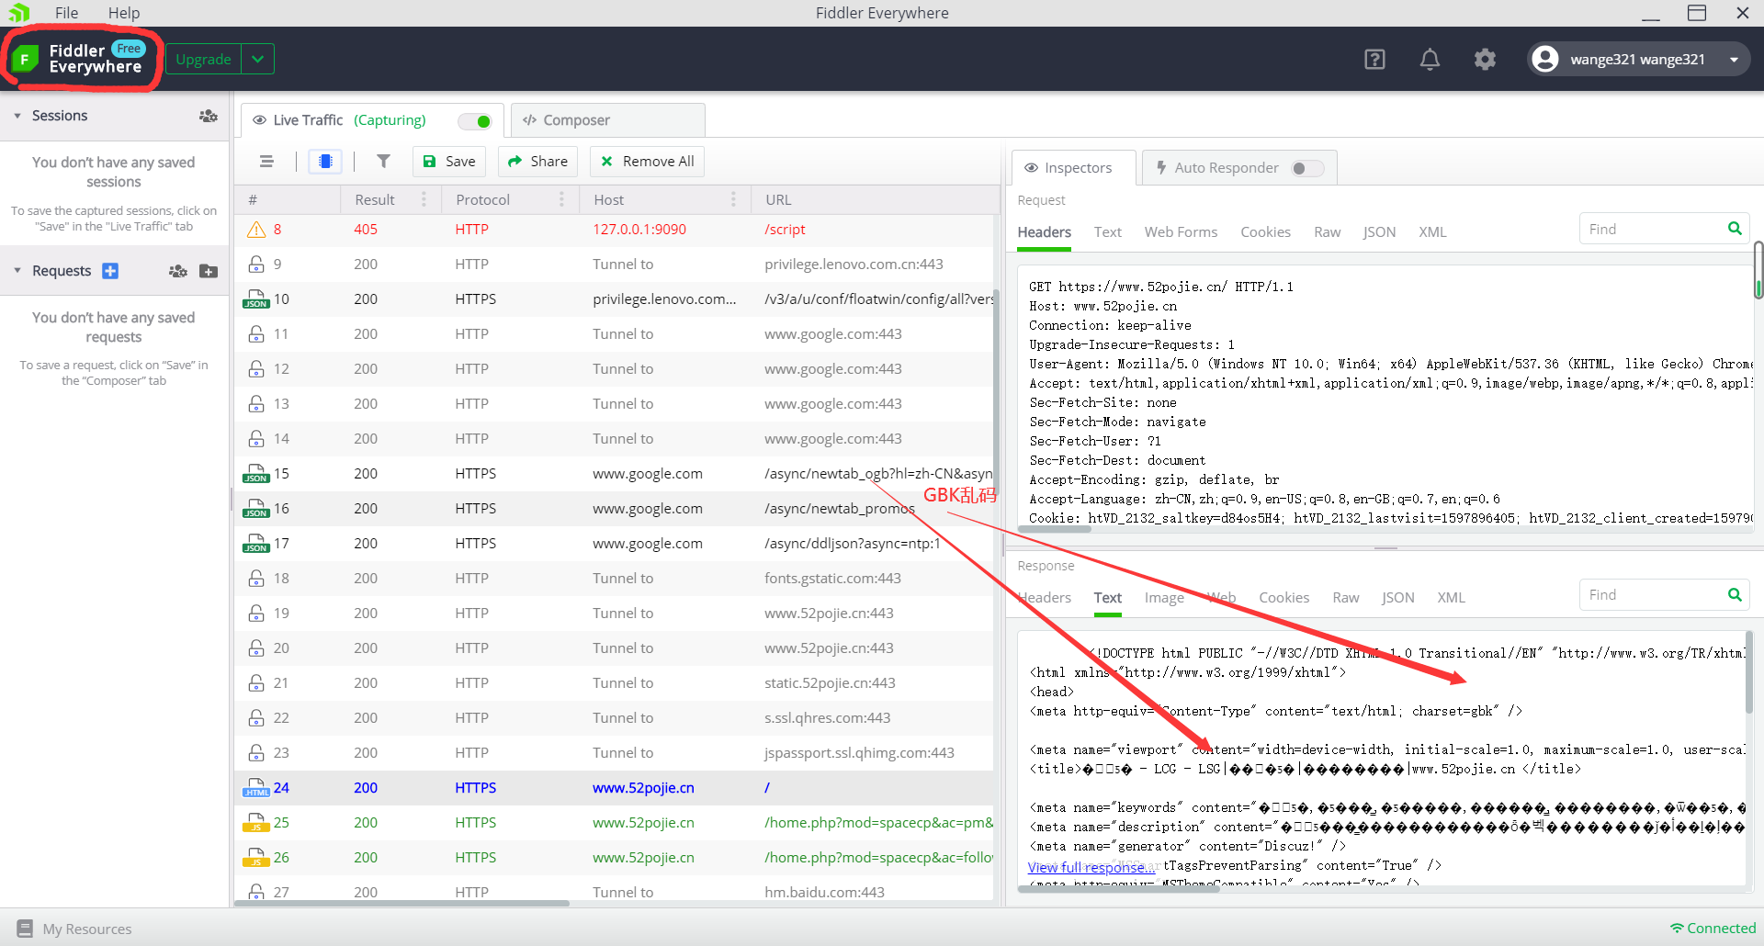Screen dimensions: 1764x946
Task: Add new request with plus icon
Action: point(110,271)
